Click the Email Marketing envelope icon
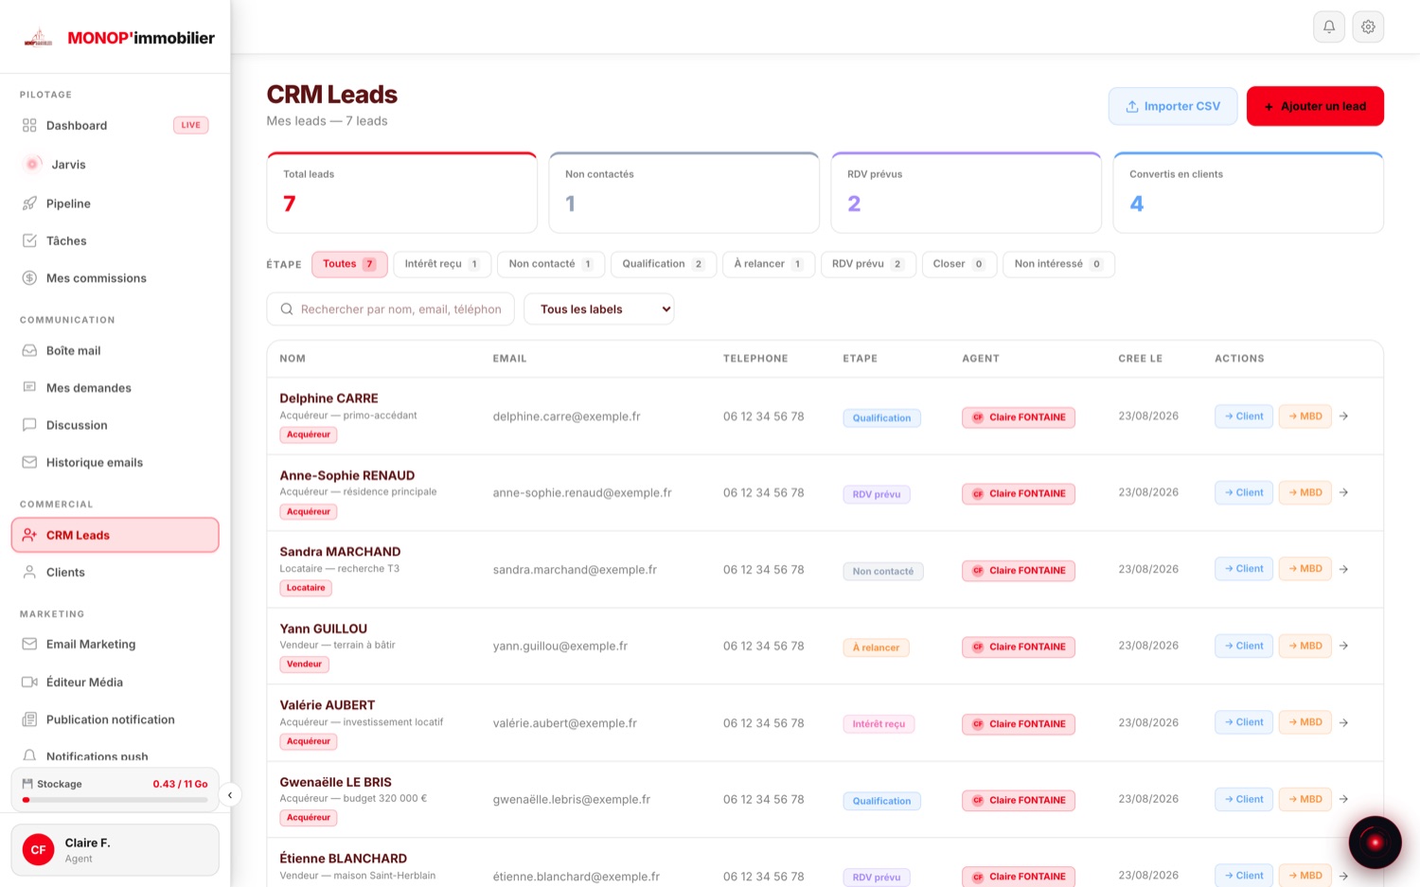The image size is (1420, 887). pos(29,644)
